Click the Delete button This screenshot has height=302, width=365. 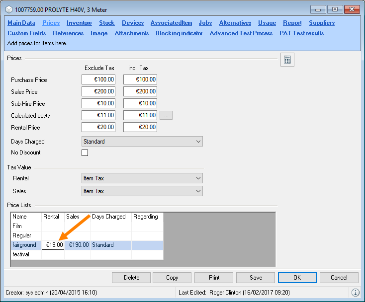[131, 278]
